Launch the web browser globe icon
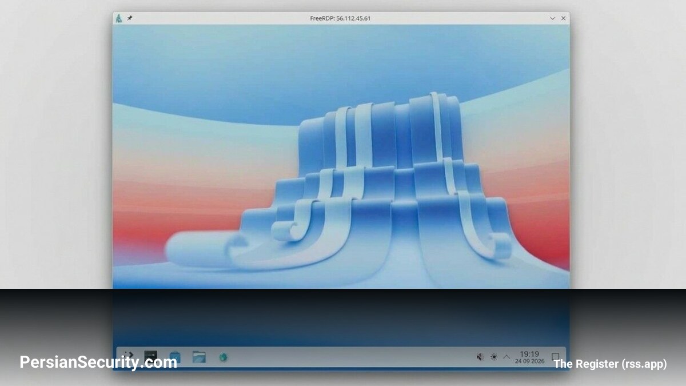Screen dimensions: 686x386 pyautogui.click(x=223, y=357)
